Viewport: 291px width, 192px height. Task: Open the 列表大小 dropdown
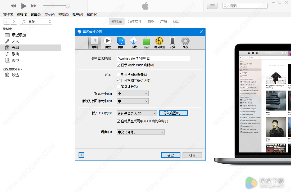click(x=133, y=93)
